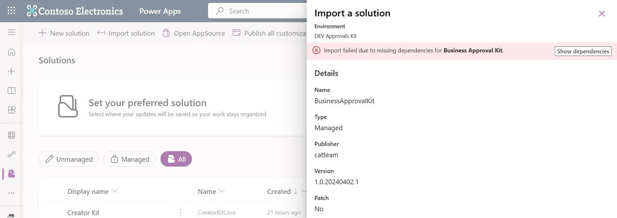The height and width of the screenshot is (218, 617).
Task: Open the app launcher waffle menu
Action: (11, 10)
